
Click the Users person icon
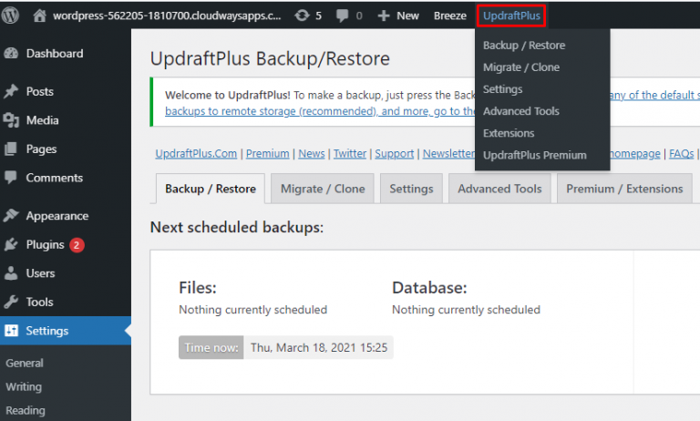(x=11, y=273)
